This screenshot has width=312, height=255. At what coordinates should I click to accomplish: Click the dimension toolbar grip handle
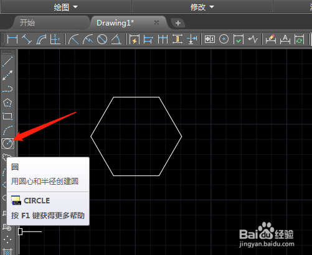(3, 39)
